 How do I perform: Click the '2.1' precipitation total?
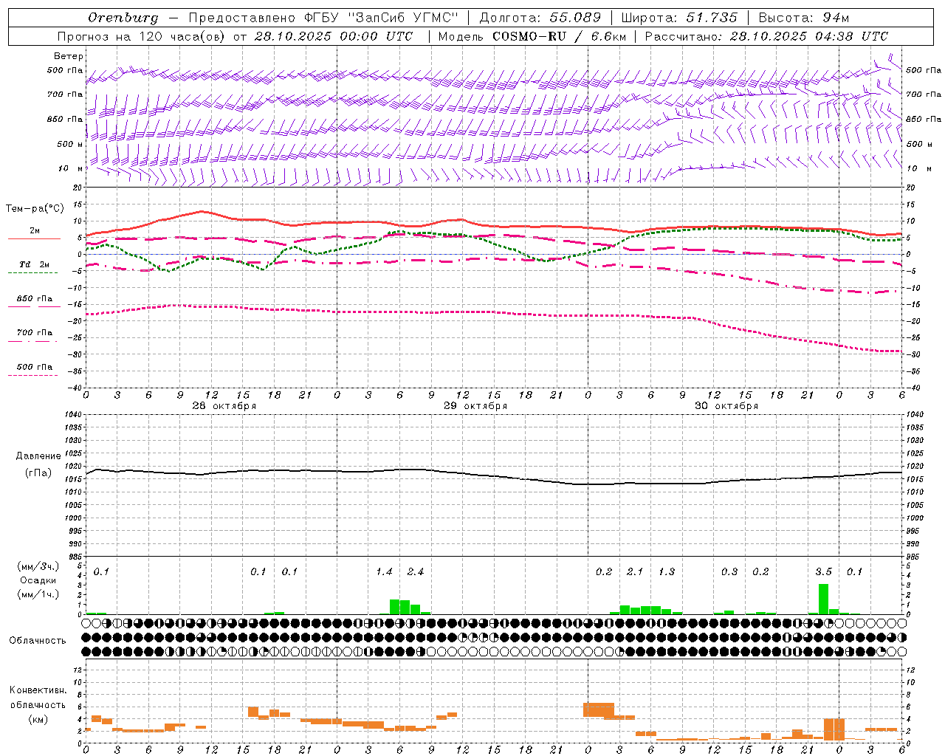635,572
